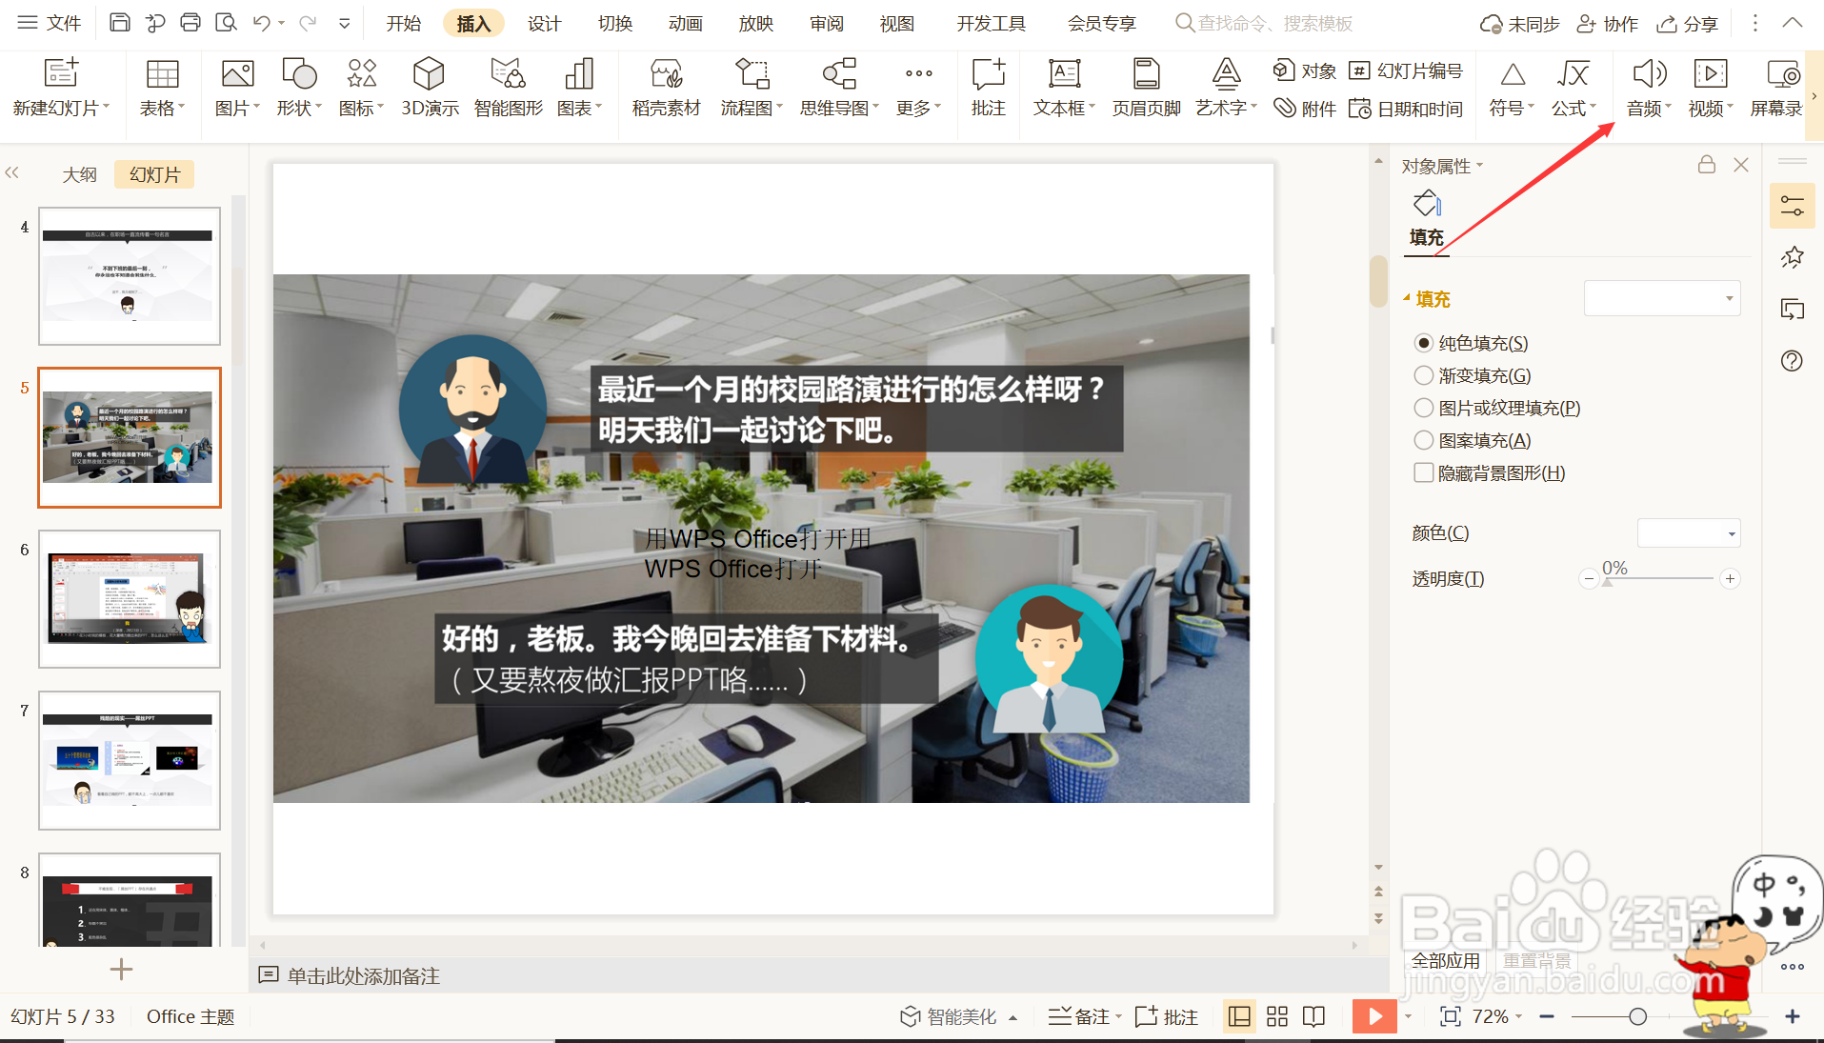The image size is (1824, 1043).
Task: Select slide 6 thumbnail
Action: pos(130,598)
